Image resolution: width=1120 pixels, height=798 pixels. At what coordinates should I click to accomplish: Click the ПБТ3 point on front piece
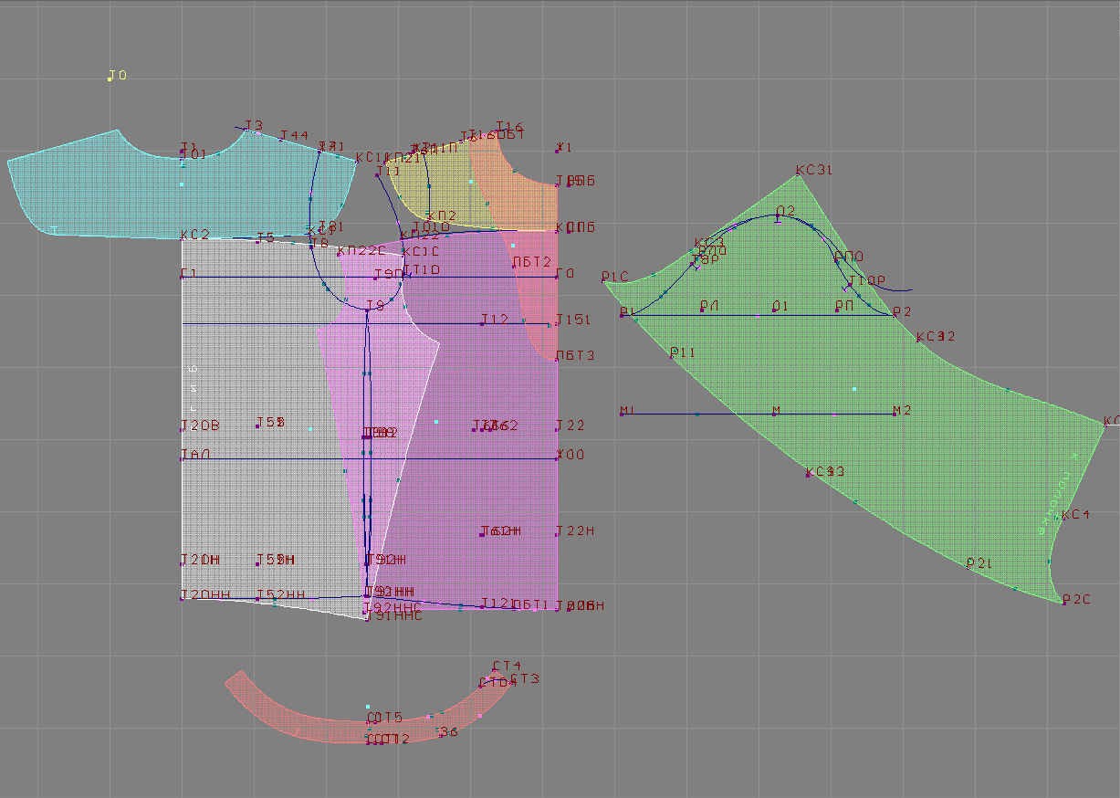(x=558, y=358)
